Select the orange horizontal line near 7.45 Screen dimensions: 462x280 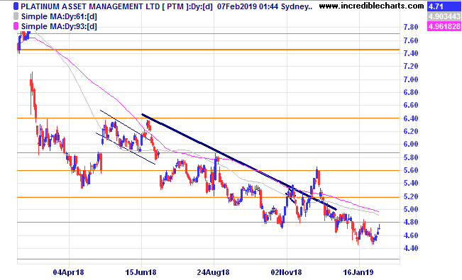(209, 50)
